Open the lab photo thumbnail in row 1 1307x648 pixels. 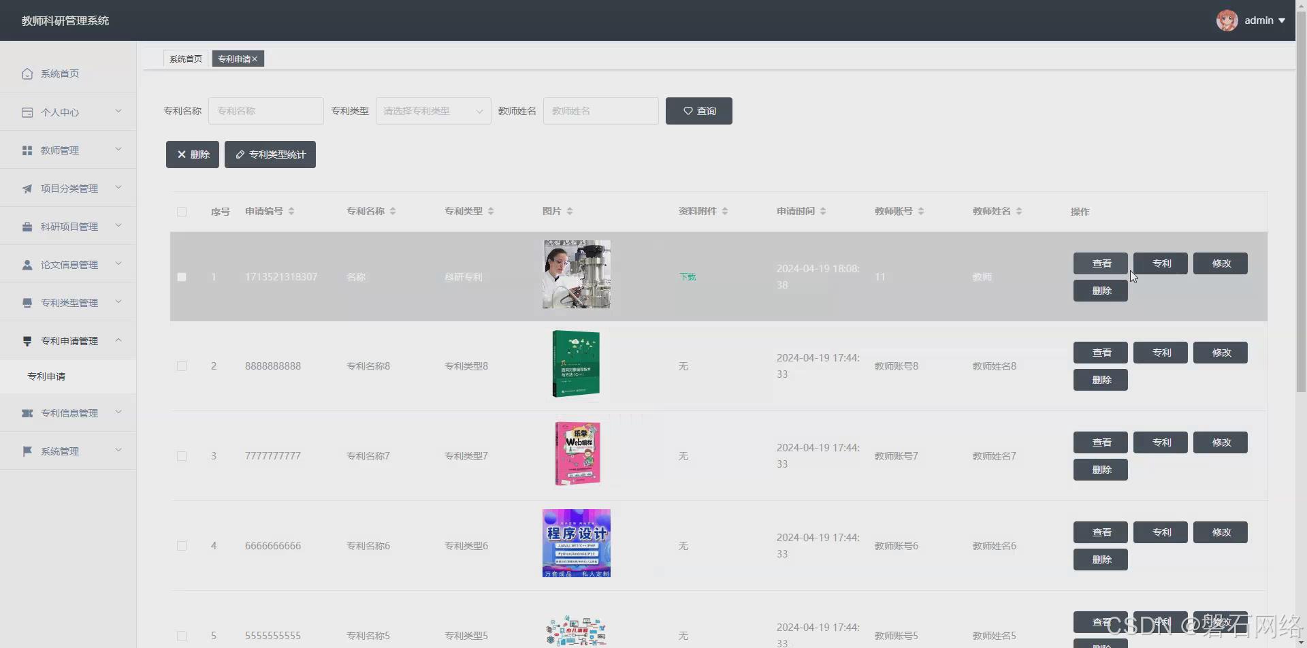point(577,274)
